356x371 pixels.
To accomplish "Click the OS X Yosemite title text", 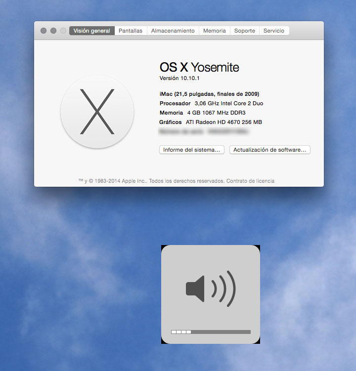I will [x=199, y=67].
